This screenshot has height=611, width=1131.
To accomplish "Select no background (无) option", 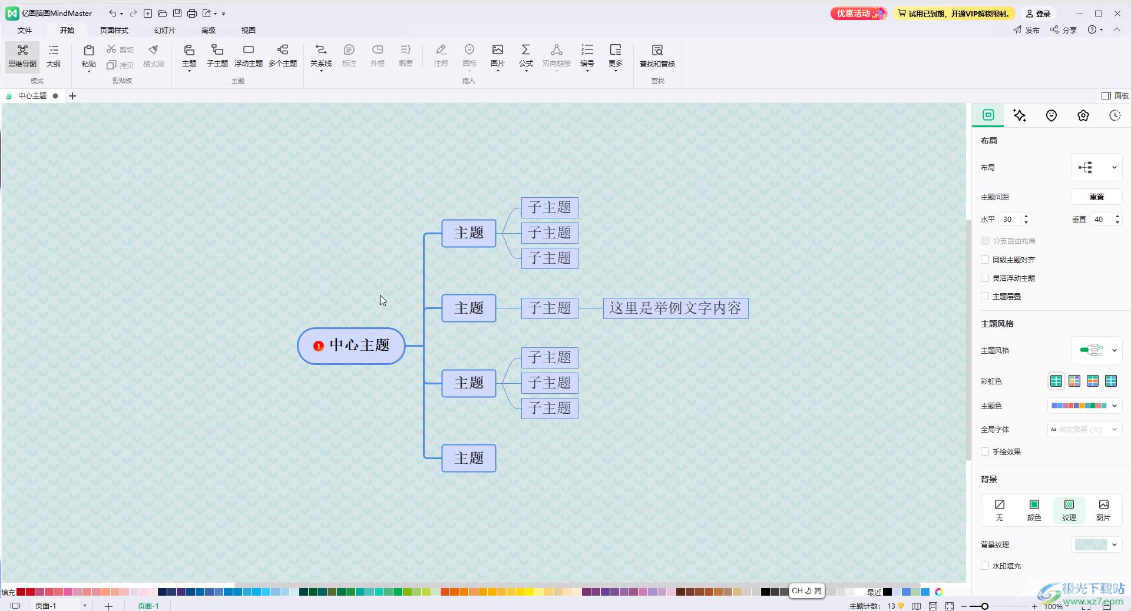I will coord(1000,510).
